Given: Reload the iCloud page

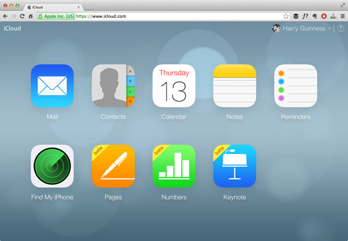Looking at the screenshot, I should (22, 16).
